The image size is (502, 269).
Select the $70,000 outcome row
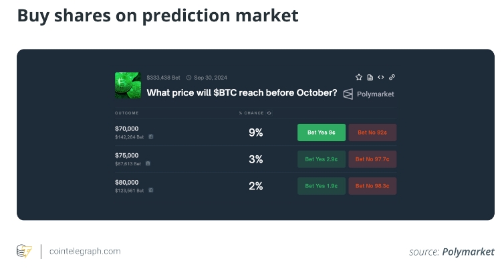[x=255, y=132]
